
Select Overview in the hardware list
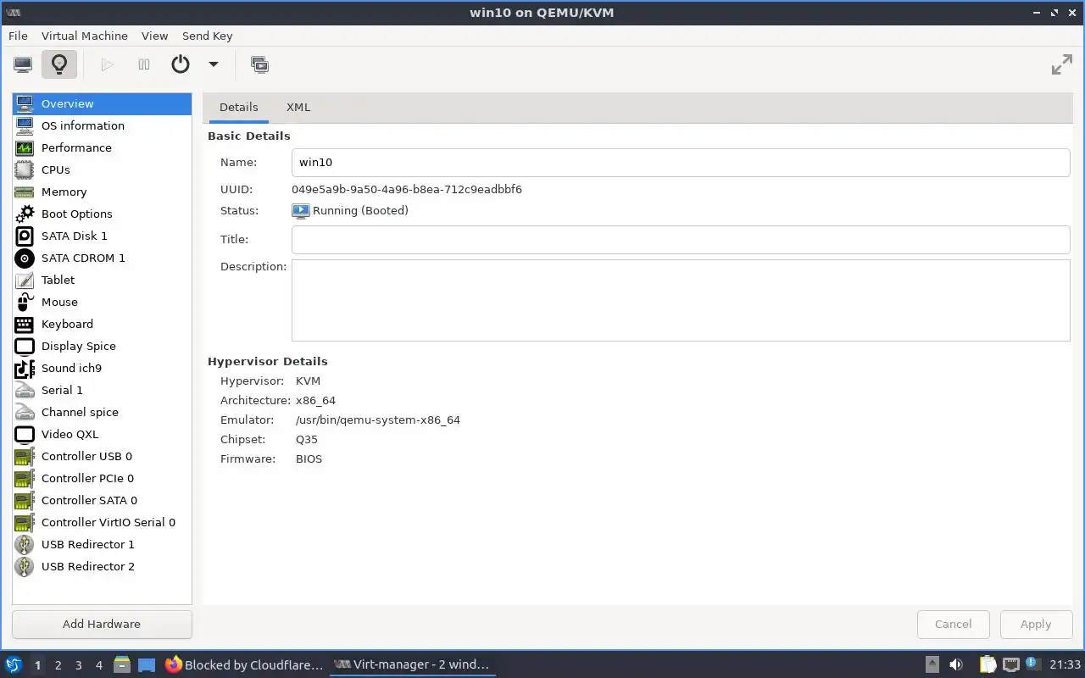tap(102, 103)
